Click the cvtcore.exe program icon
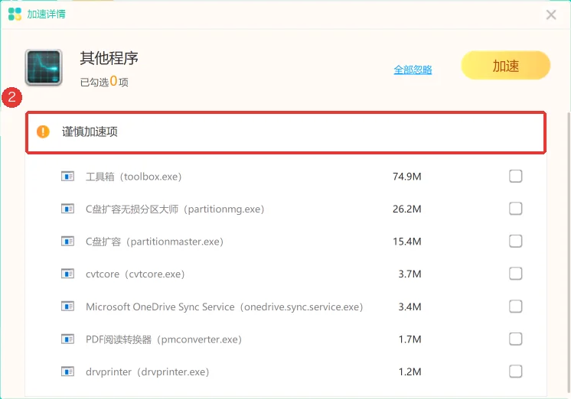The image size is (571, 399). point(67,274)
